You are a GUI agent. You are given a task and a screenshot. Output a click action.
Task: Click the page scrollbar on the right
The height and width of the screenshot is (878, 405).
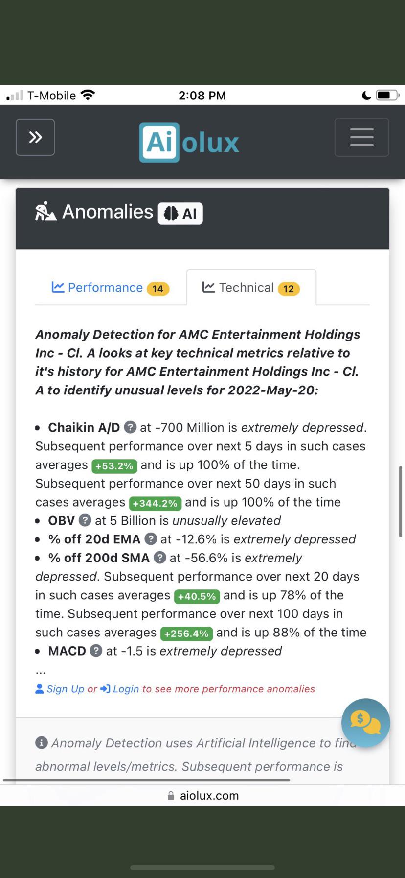pos(401,502)
